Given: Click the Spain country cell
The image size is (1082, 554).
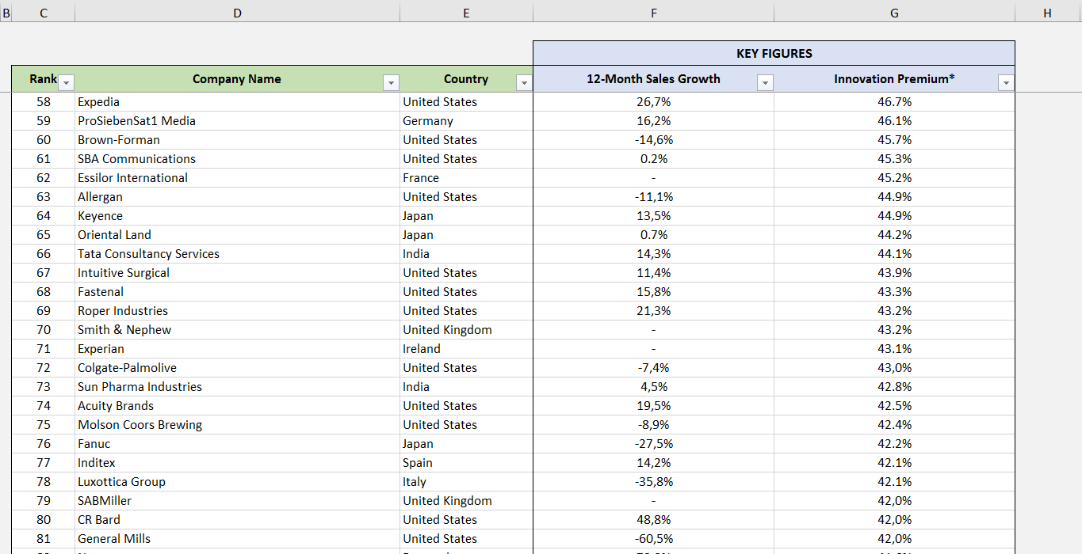Looking at the screenshot, I should (466, 463).
